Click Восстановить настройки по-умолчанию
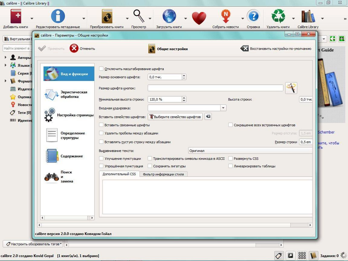 [276, 48]
